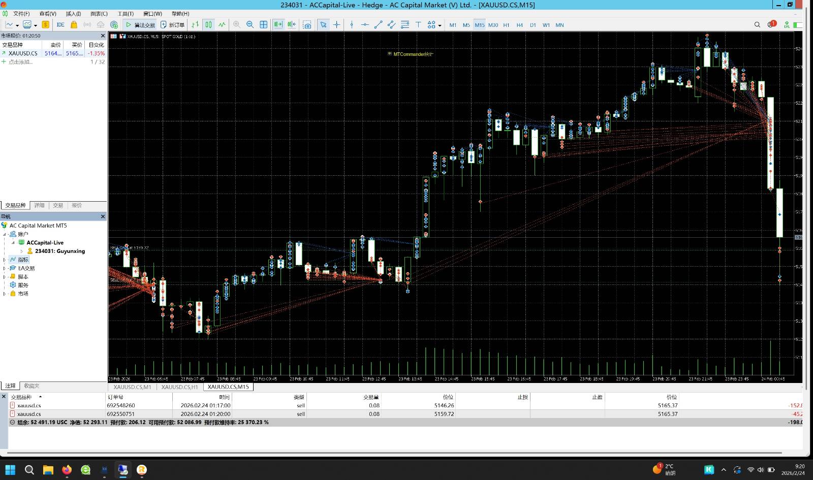Image resolution: width=813 pixels, height=480 pixels.
Task: Open the templates/profile dropdown arrow
Action: tap(36, 25)
